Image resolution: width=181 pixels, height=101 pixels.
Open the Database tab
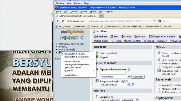[x=101, y=36]
